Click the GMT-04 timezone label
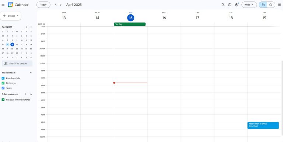The width and height of the screenshot is (283, 142). pyautogui.click(x=41, y=24)
